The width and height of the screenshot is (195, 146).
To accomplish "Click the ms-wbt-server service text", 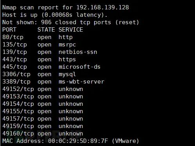I will tap(81, 82).
